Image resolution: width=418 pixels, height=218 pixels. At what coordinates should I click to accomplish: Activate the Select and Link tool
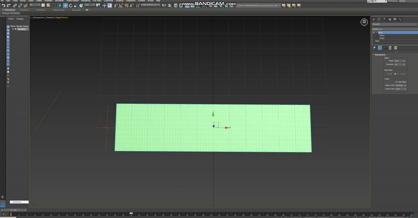[15, 5]
